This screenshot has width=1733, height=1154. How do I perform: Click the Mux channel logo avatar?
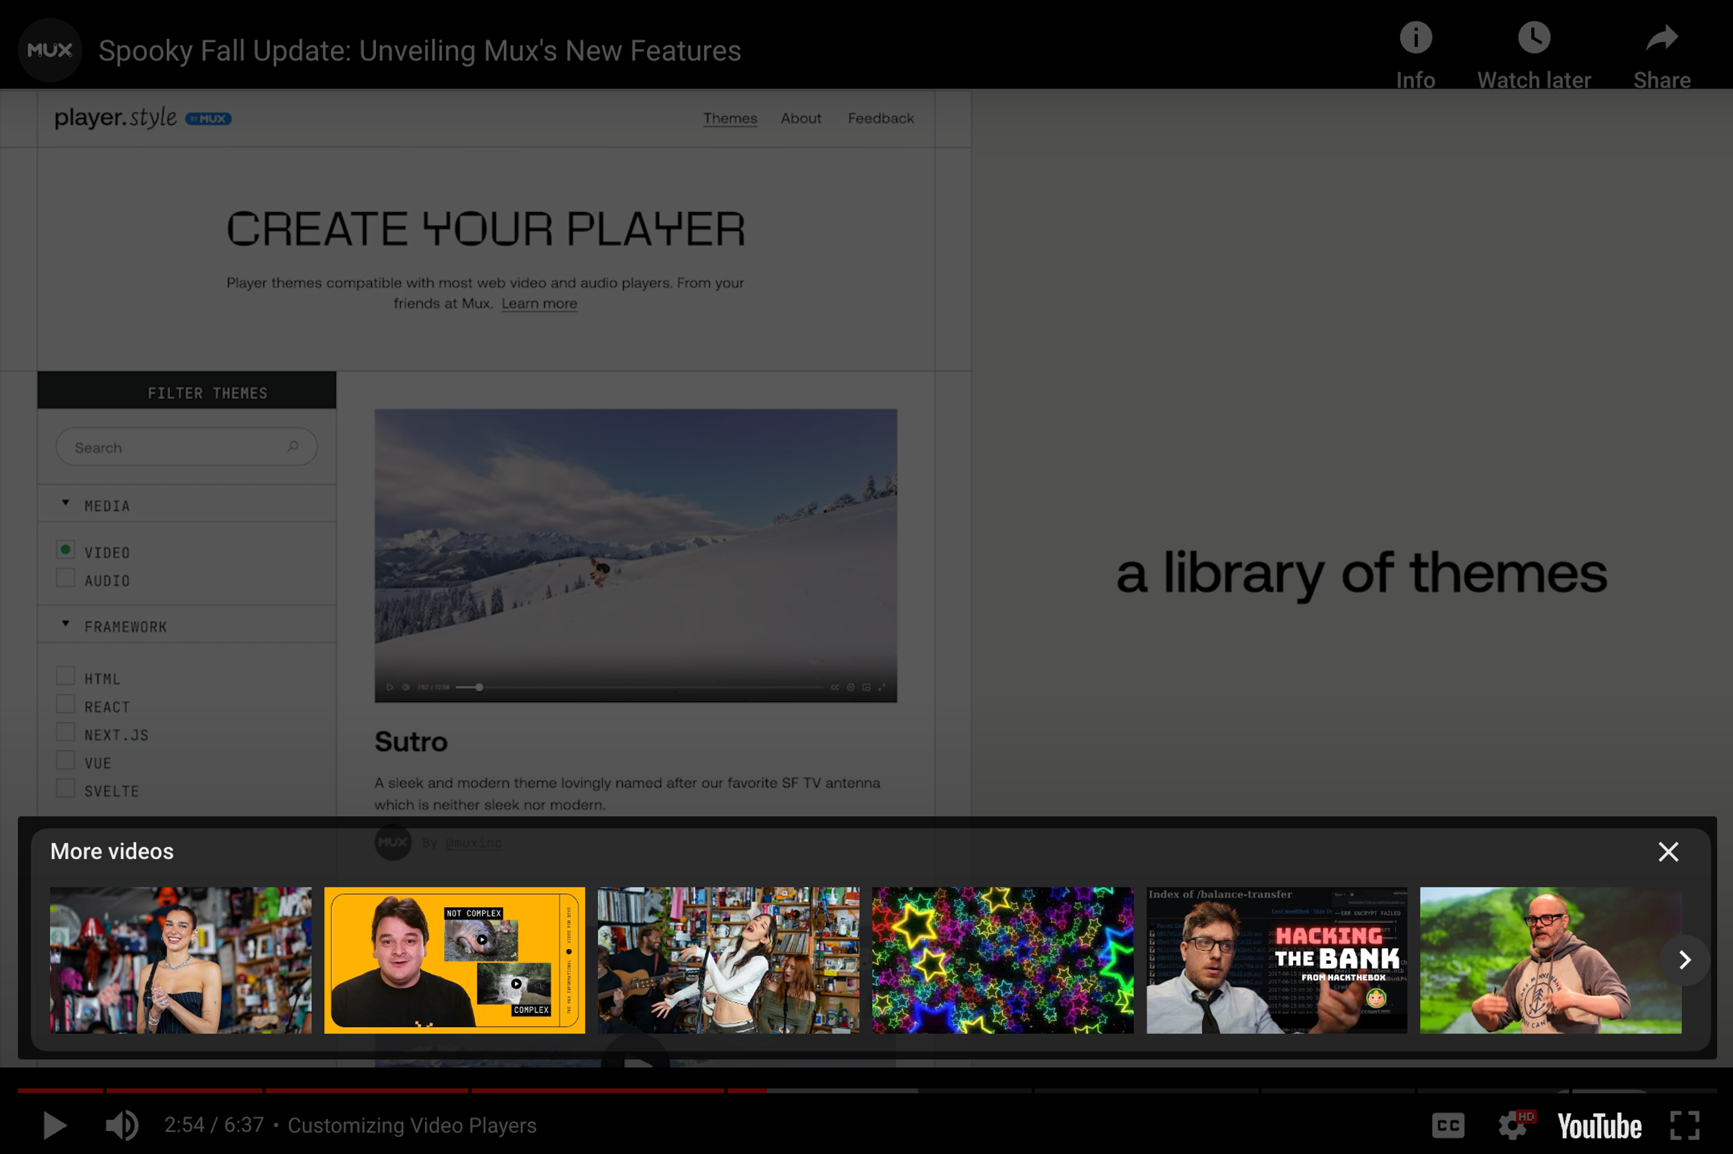tap(49, 50)
